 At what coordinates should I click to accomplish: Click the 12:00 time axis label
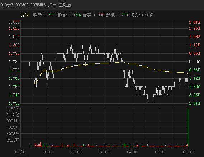[104, 152]
